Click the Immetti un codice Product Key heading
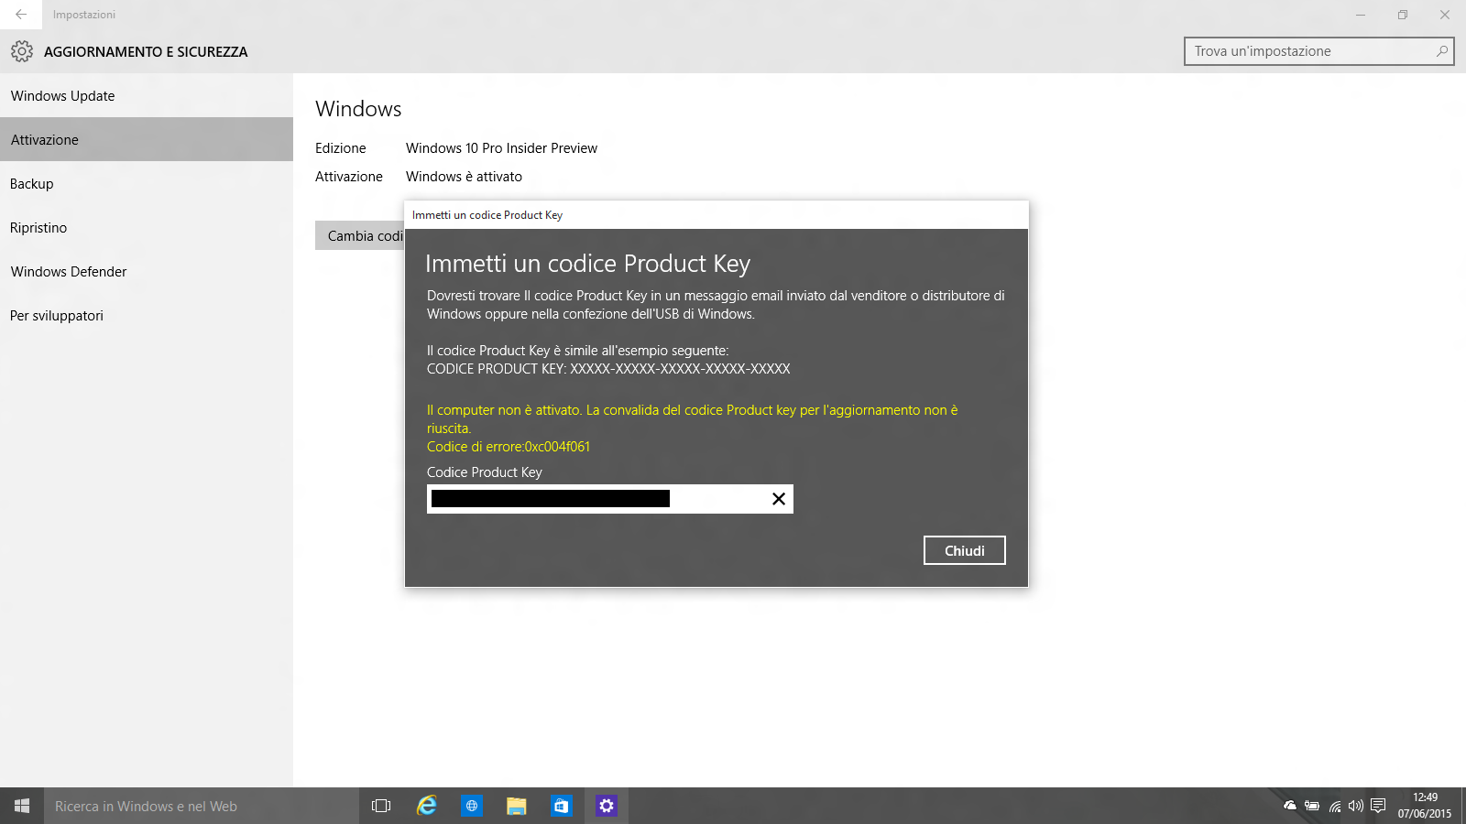Viewport: 1466px width, 824px height. pos(588,264)
